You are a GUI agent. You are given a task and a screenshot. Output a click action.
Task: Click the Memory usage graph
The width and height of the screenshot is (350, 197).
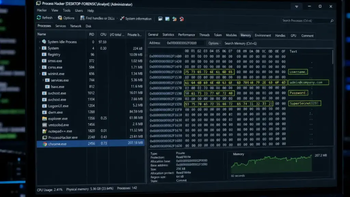pos(271,164)
